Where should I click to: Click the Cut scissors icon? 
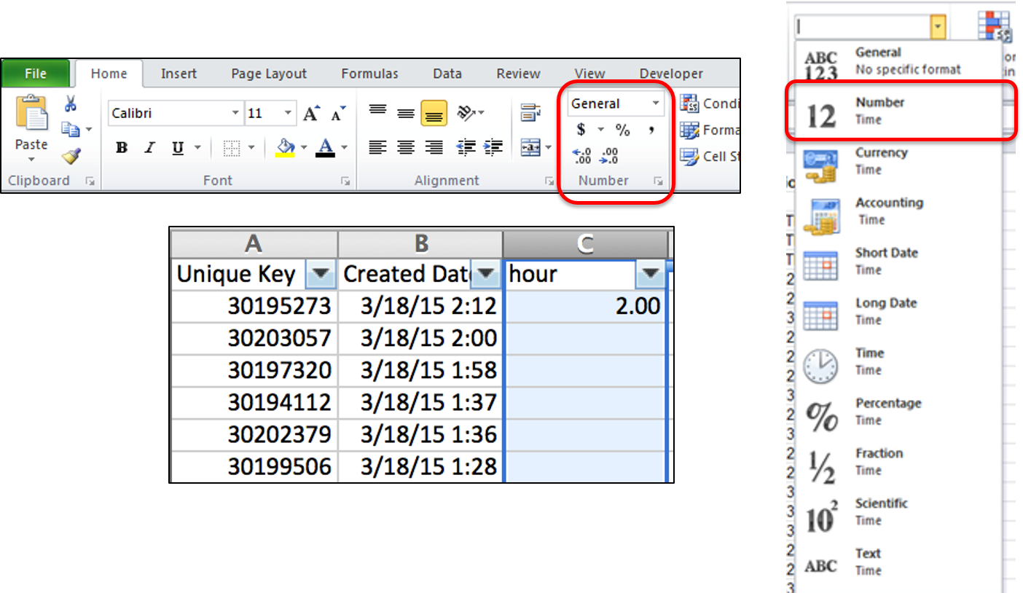click(x=71, y=103)
